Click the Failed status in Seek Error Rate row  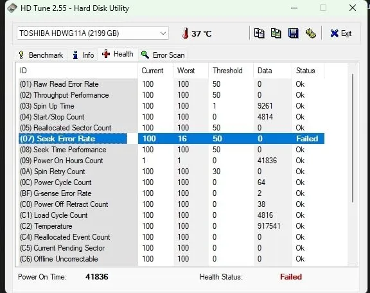coord(307,139)
